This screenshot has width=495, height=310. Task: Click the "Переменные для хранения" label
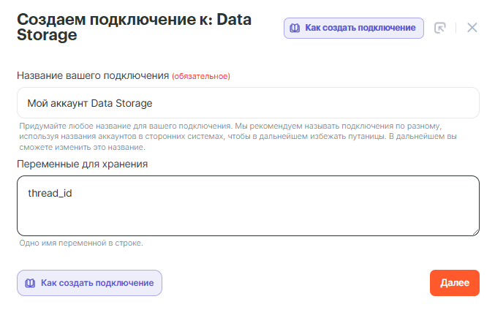(83, 164)
